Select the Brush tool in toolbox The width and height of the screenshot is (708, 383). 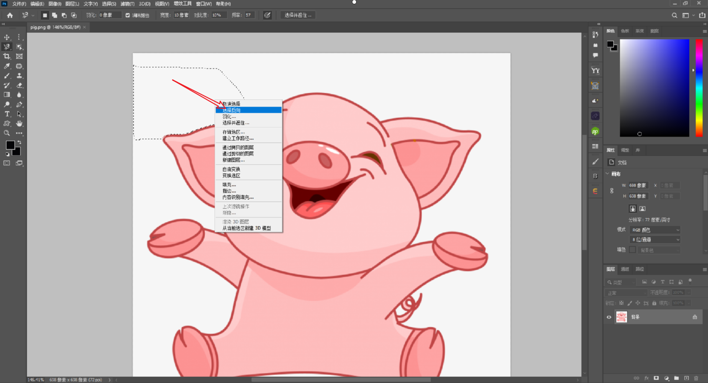7,76
